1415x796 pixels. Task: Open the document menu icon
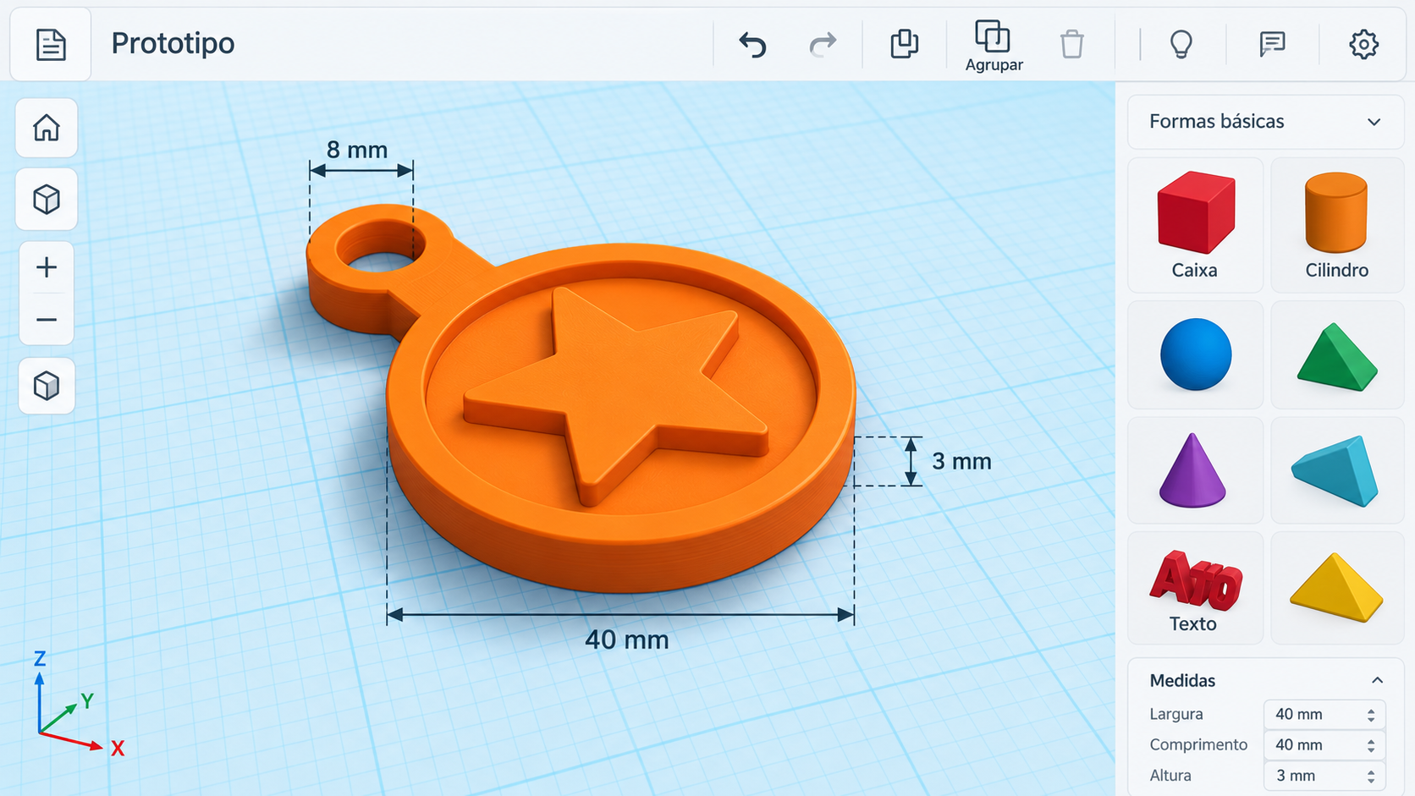(51, 44)
